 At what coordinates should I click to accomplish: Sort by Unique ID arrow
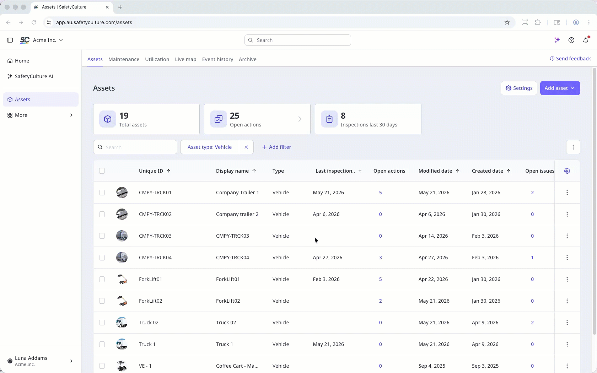pos(168,171)
